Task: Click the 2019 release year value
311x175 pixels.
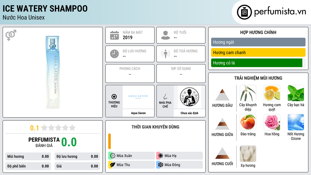Action: point(128,37)
